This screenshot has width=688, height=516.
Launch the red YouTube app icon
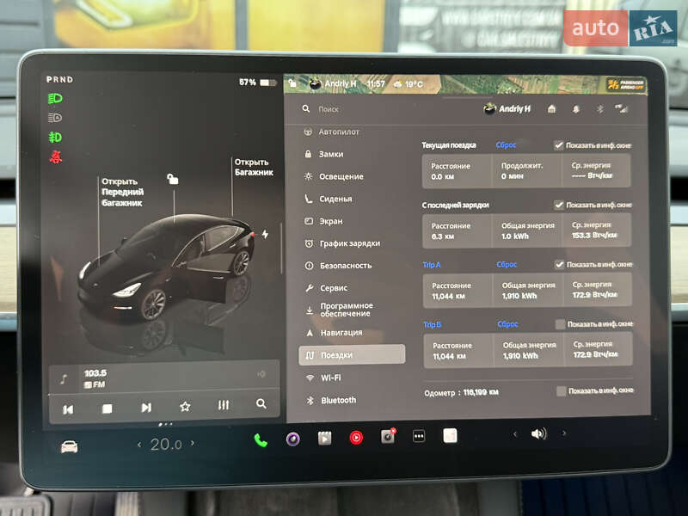356,437
